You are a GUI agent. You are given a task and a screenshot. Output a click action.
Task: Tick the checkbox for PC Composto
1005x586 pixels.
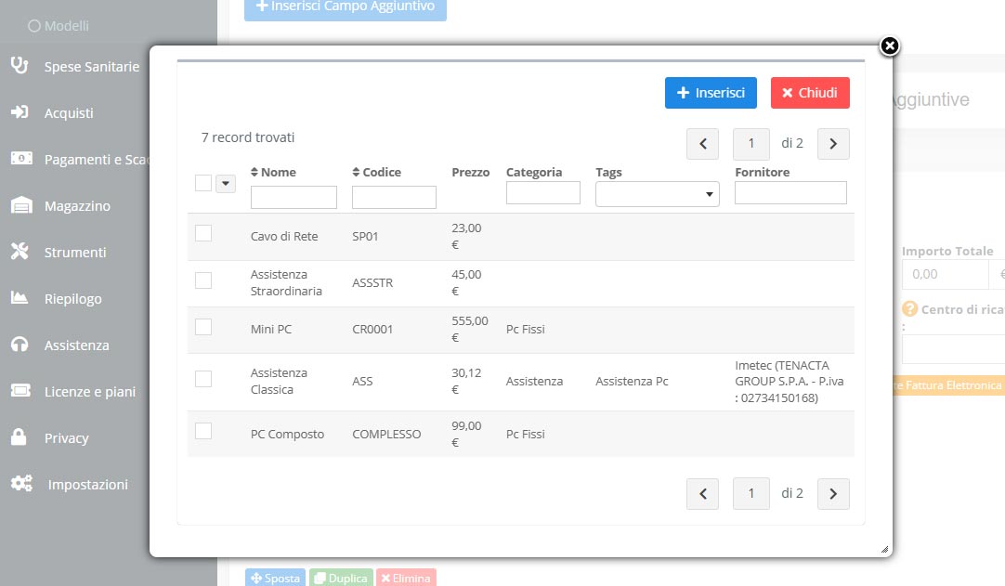203,431
